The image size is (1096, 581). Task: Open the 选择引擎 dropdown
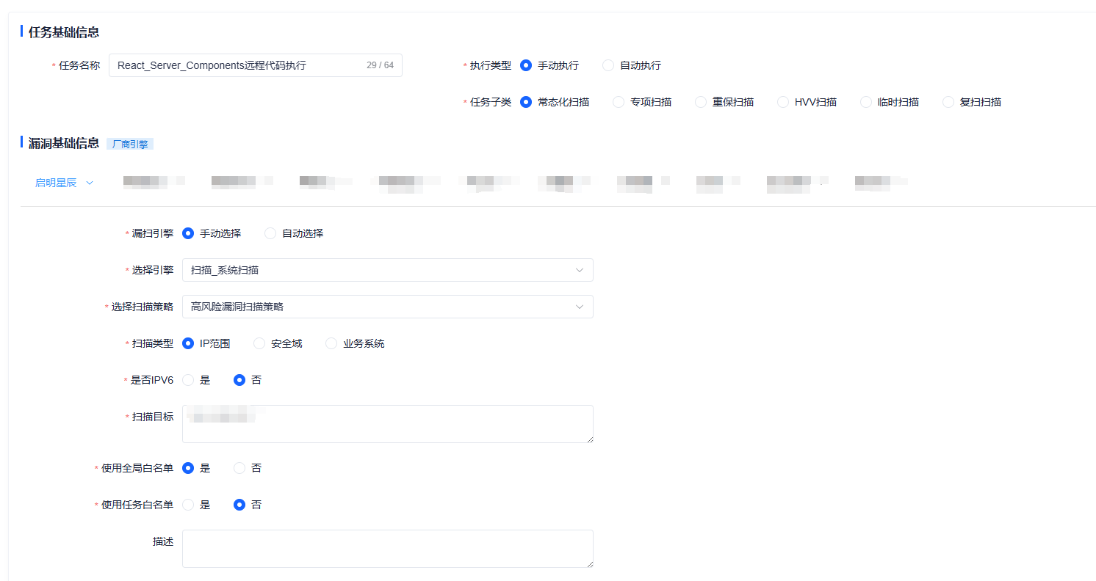[x=388, y=270]
